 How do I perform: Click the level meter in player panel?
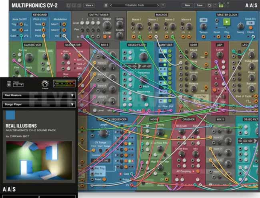[x=64, y=83]
